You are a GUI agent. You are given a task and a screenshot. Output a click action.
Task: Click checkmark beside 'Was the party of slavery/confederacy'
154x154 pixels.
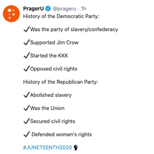(26, 29)
